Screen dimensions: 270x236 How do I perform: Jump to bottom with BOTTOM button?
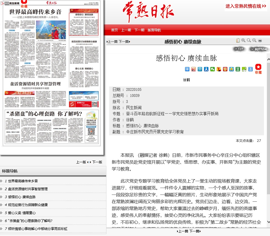coord(259,49)
